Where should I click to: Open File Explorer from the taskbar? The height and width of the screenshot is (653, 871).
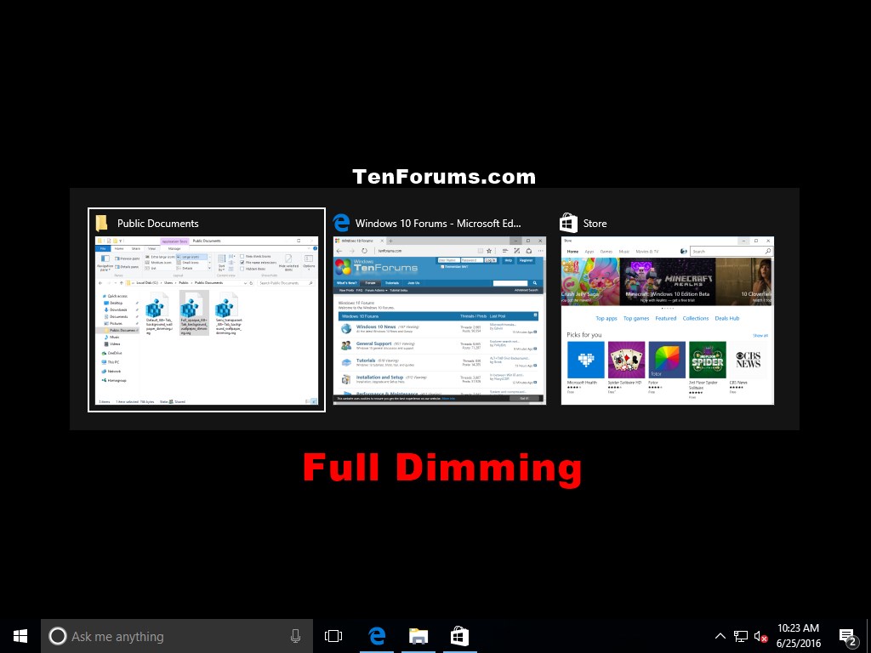(418, 636)
